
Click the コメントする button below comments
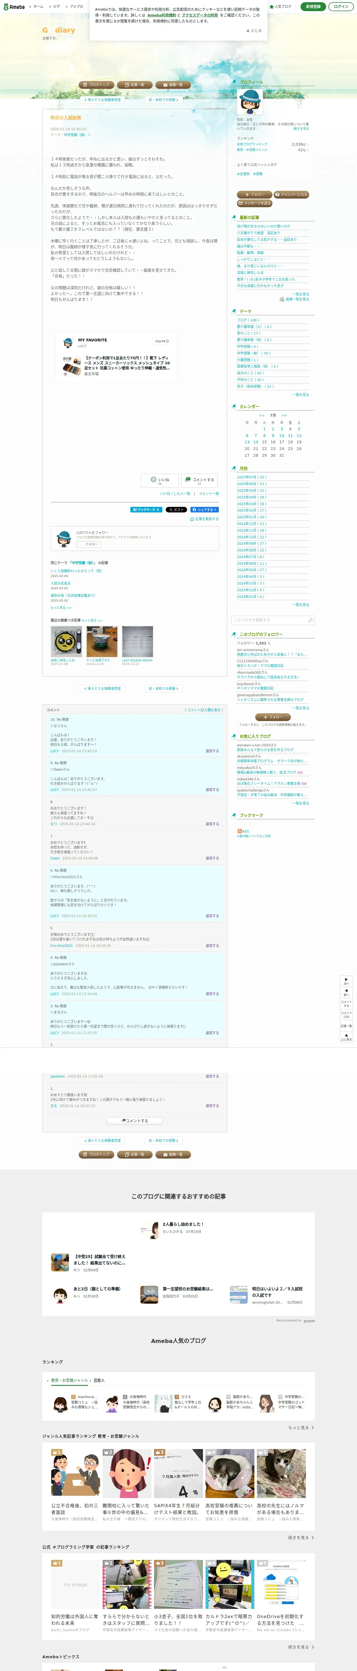[135, 1120]
